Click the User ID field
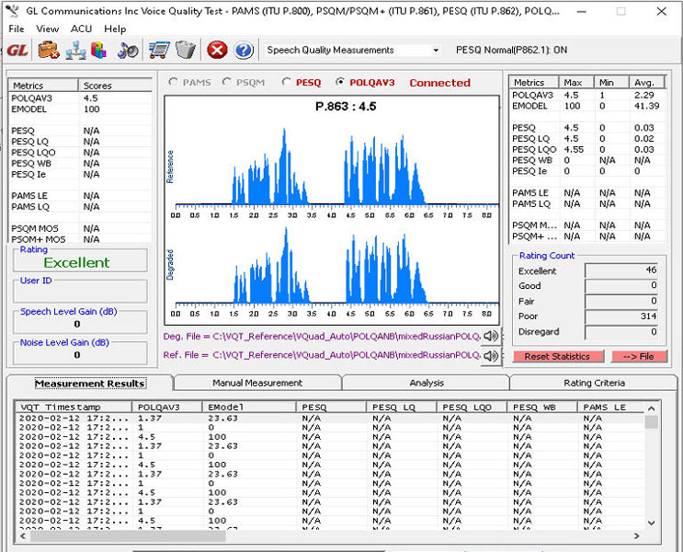 pos(80,292)
